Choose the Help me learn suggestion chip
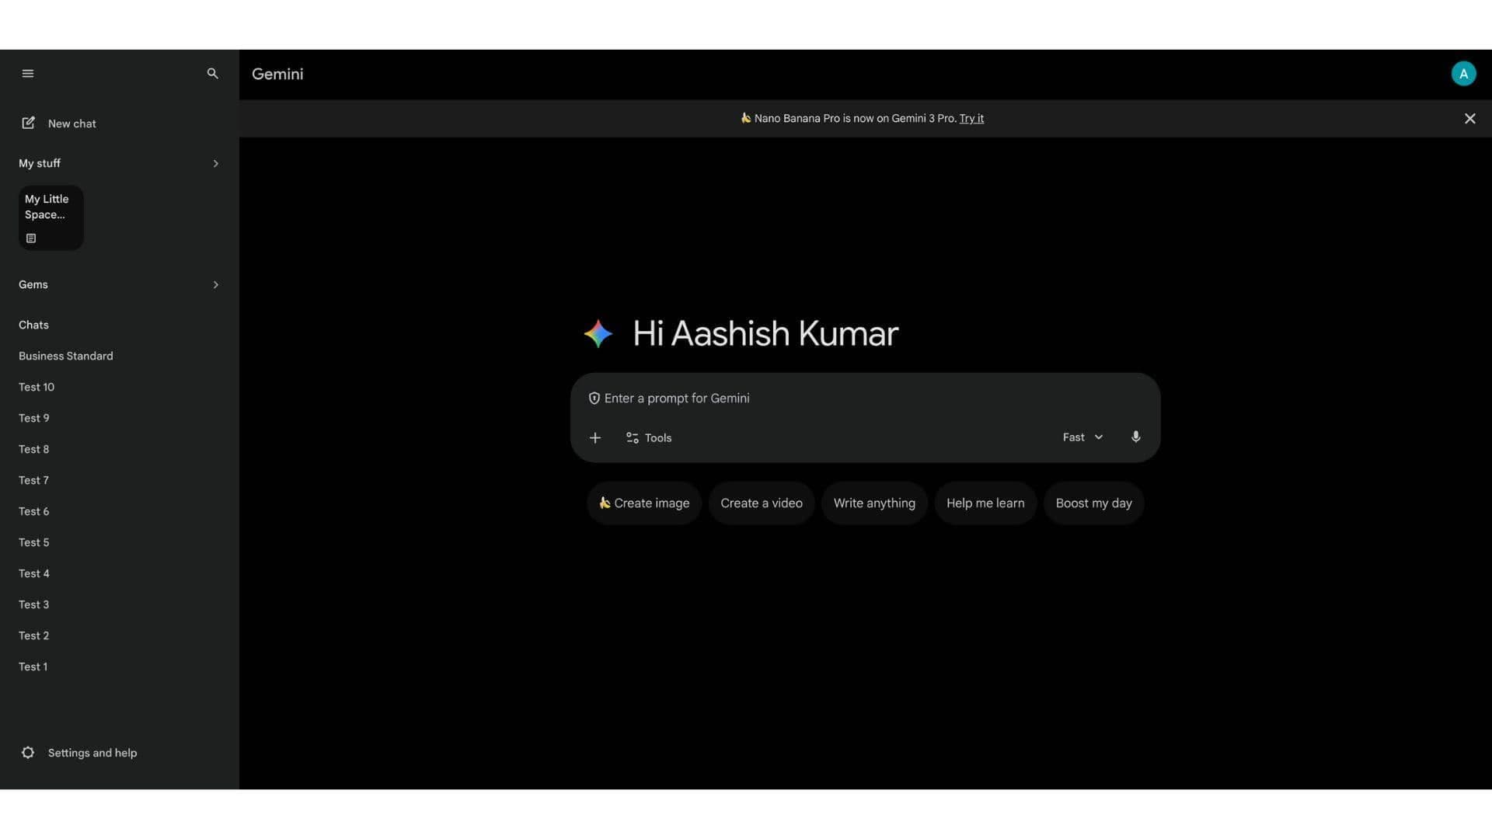The height and width of the screenshot is (839, 1492). coord(985,503)
